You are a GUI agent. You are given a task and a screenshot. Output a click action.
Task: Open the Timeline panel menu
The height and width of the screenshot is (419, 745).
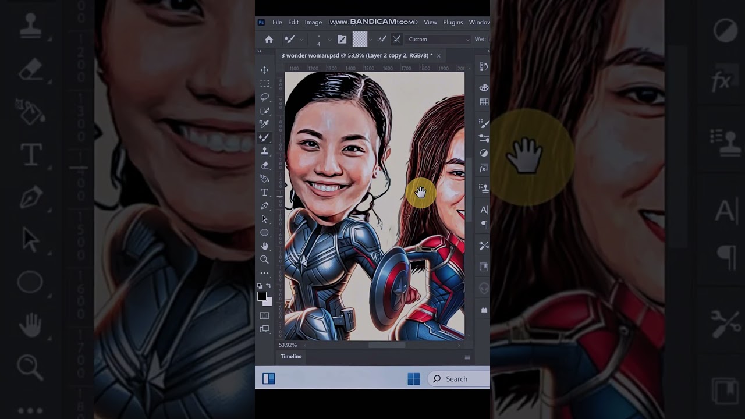point(467,357)
